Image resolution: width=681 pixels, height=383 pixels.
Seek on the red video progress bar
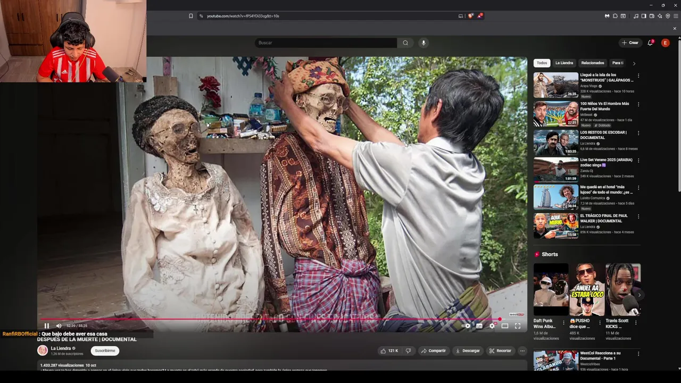[x=271, y=319]
